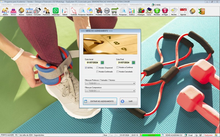Open the CONTRATOS menu
Viewport: 220px width, 137px height.
65,5
